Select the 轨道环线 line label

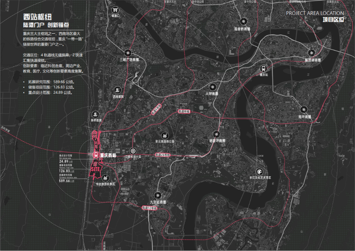[x=184, y=112]
